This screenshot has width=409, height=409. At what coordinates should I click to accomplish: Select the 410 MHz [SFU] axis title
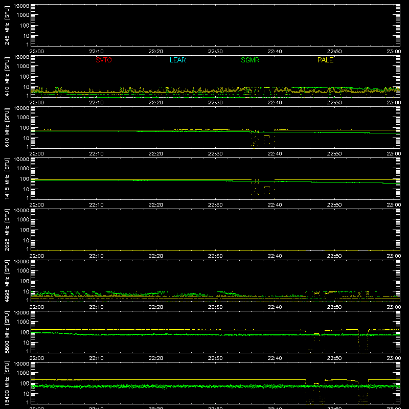point(7,76)
